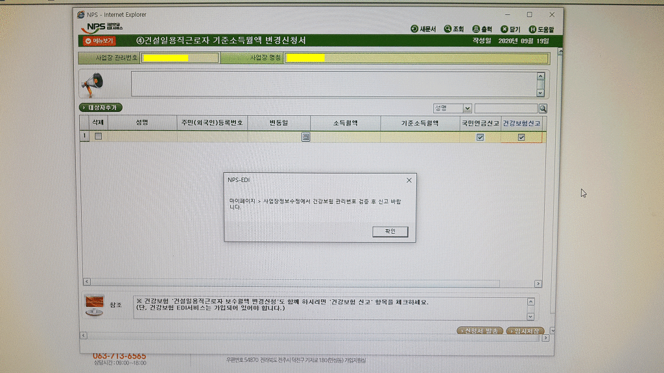Screen dimensions: 664x373
Task: Click the 소득월액 column header
Action: [x=345, y=123]
